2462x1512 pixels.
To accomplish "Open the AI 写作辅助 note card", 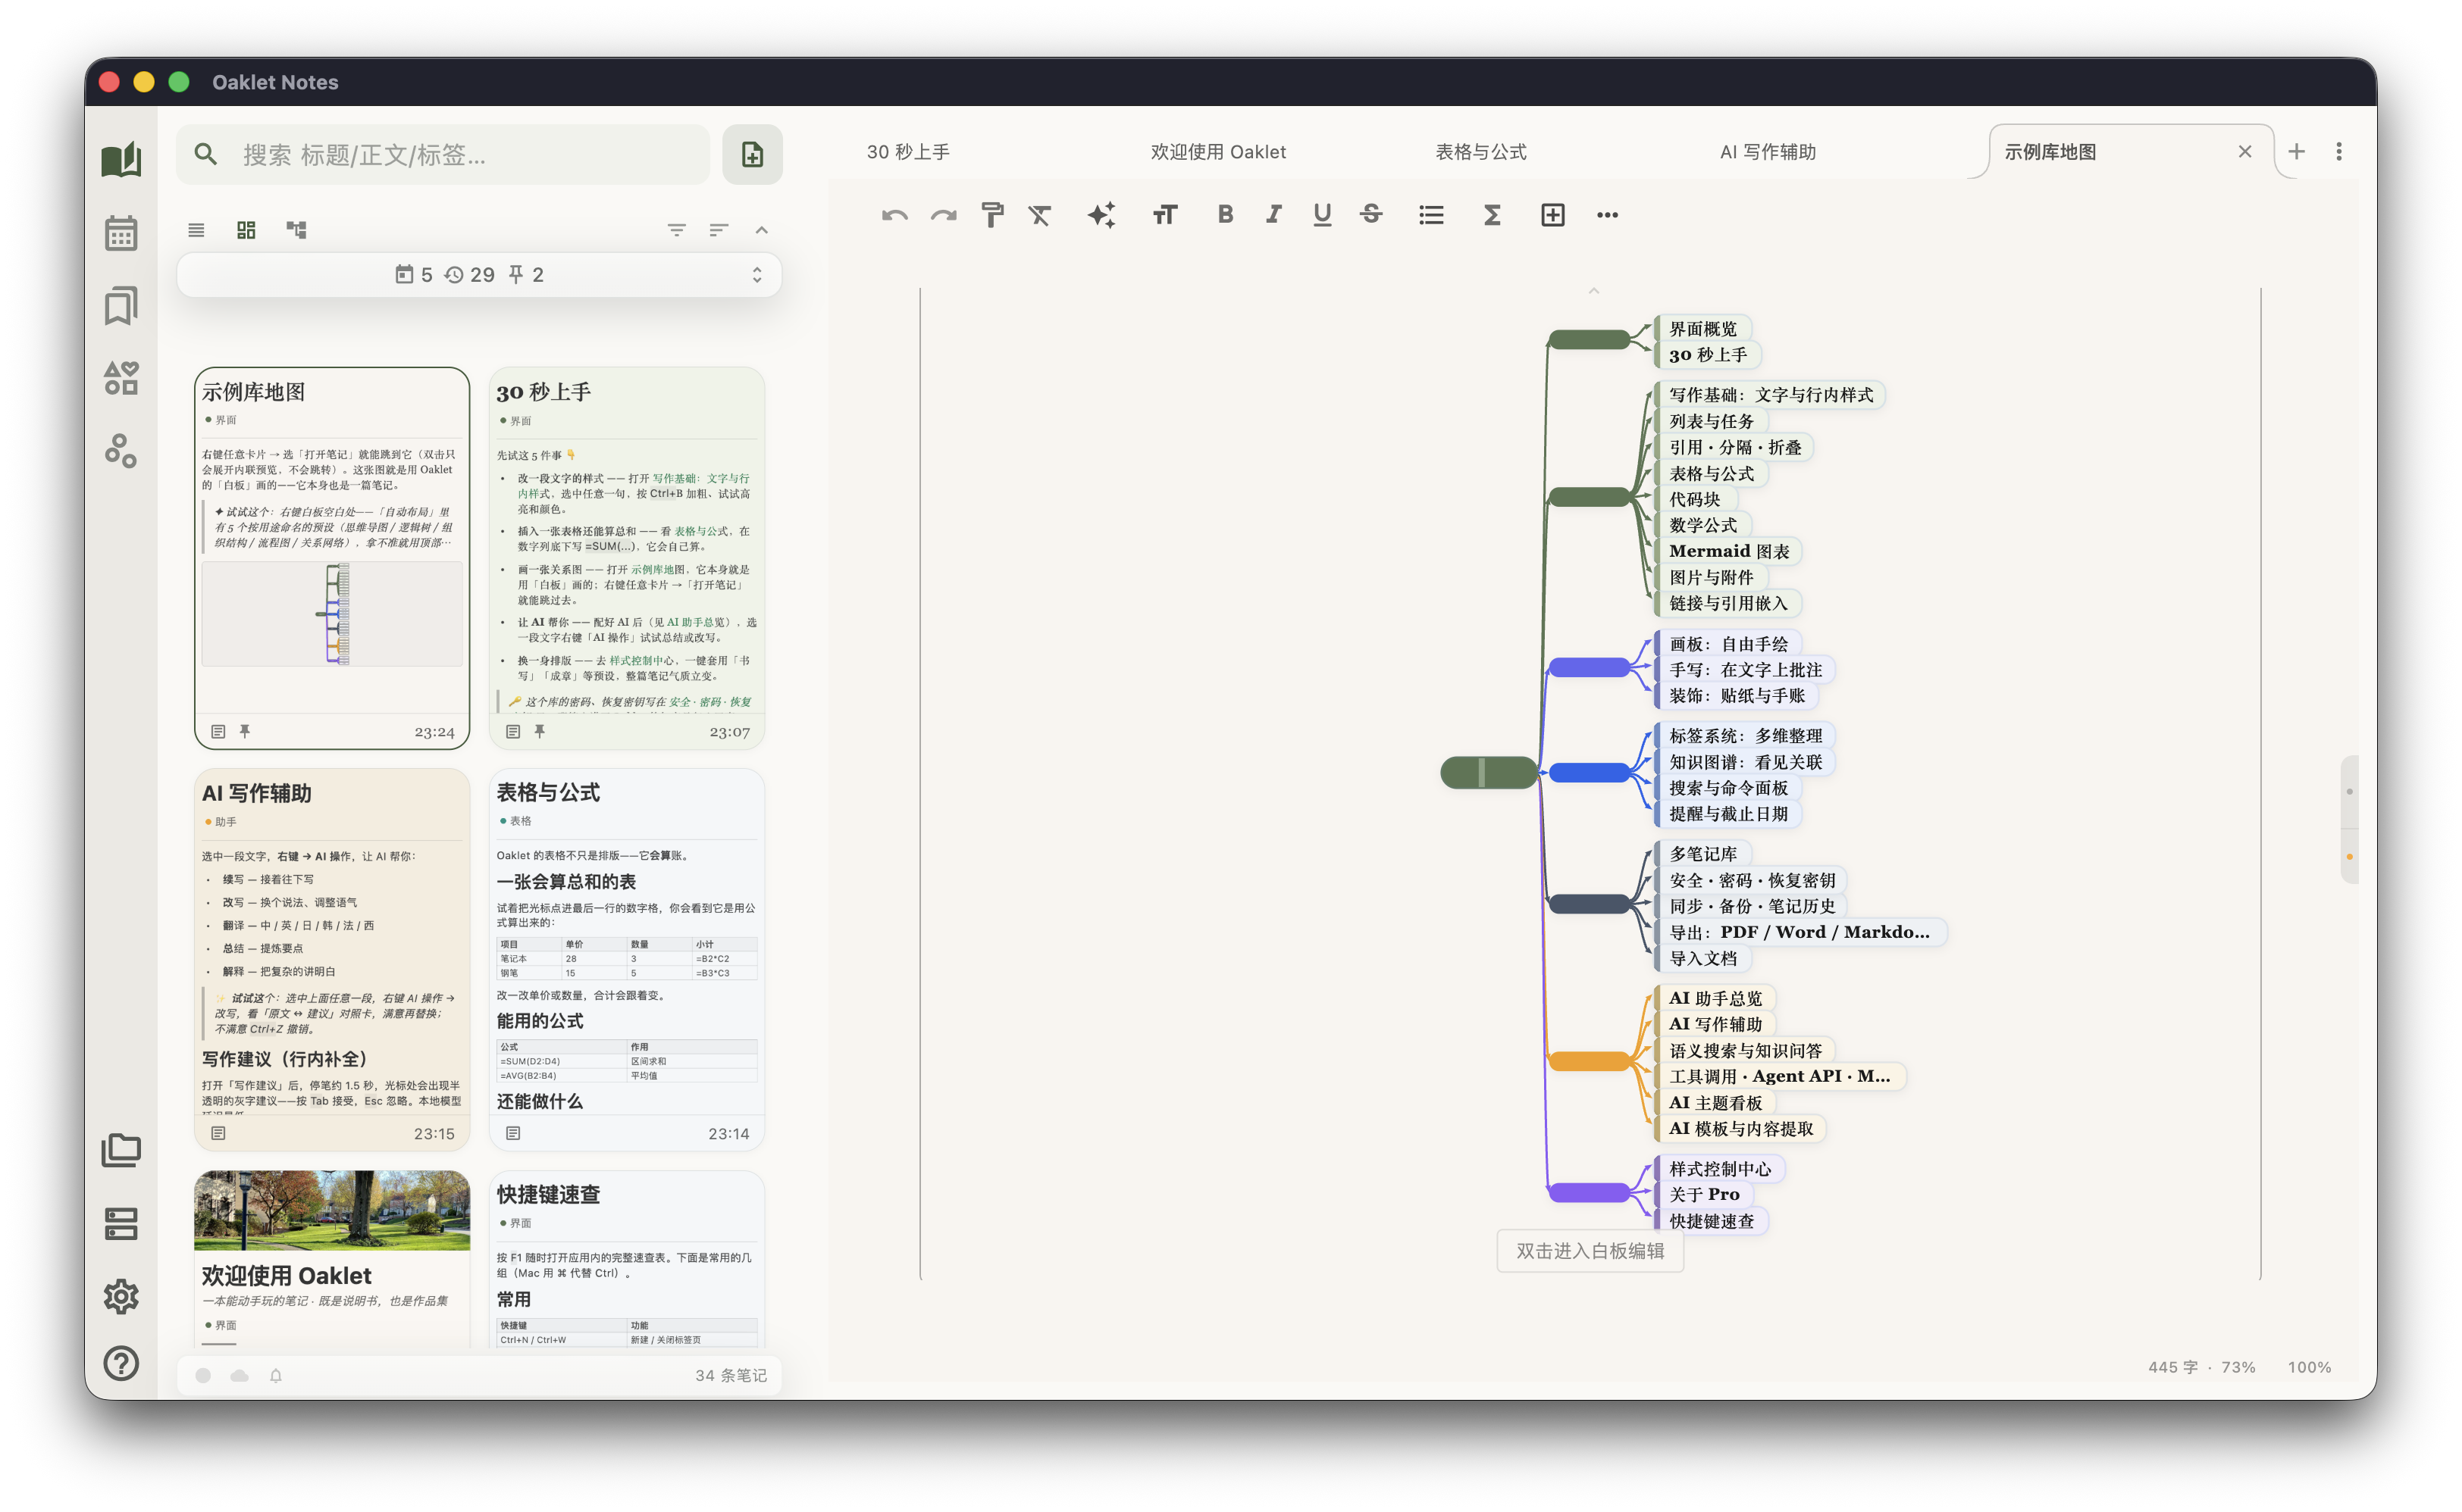I will click(x=331, y=960).
